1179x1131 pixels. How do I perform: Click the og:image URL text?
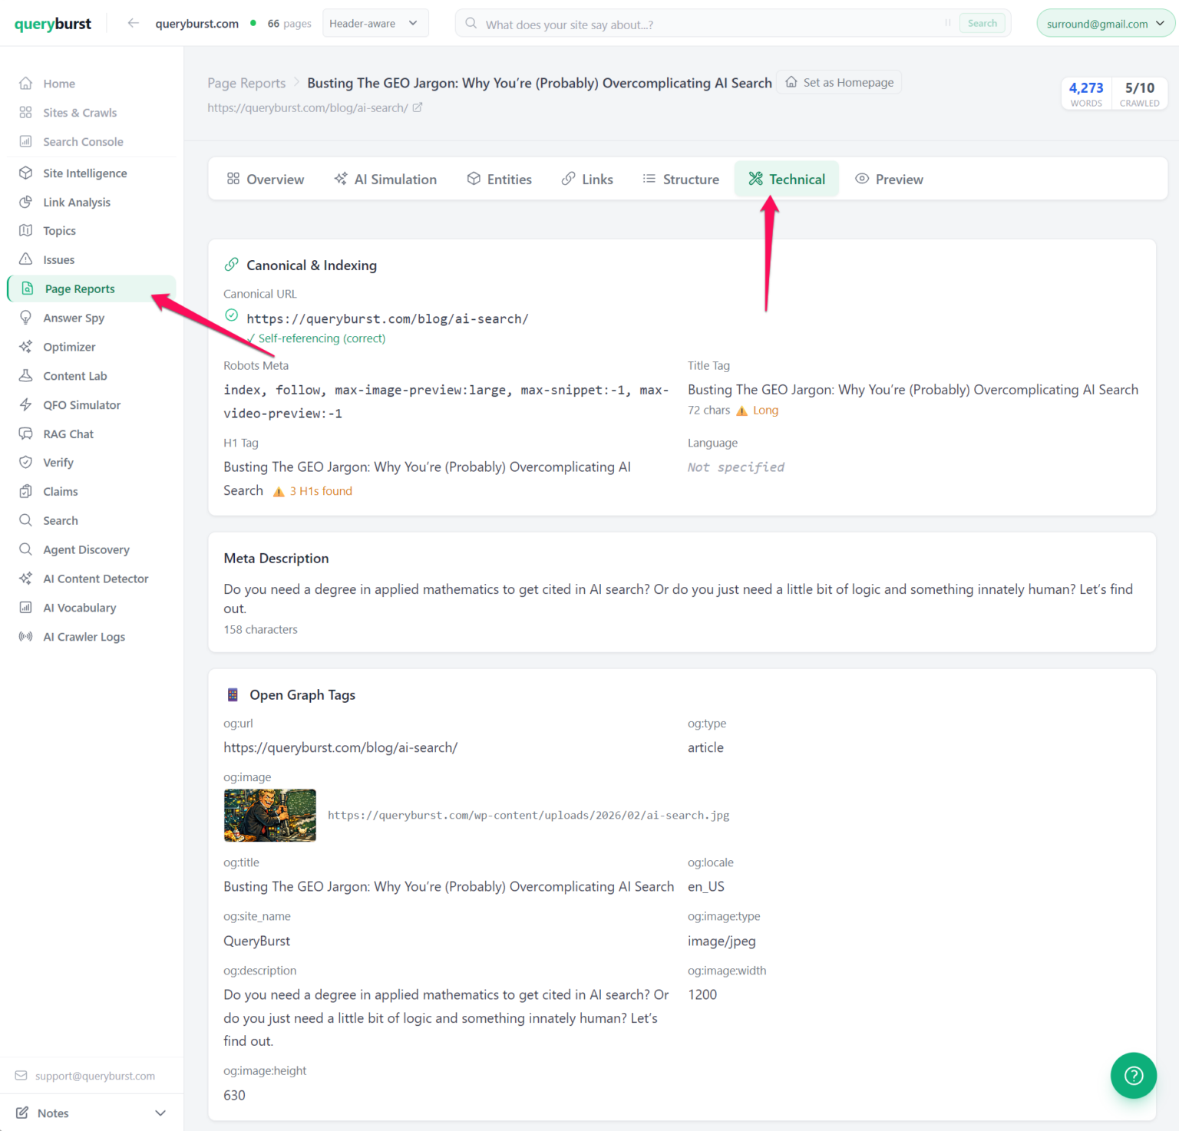528,816
